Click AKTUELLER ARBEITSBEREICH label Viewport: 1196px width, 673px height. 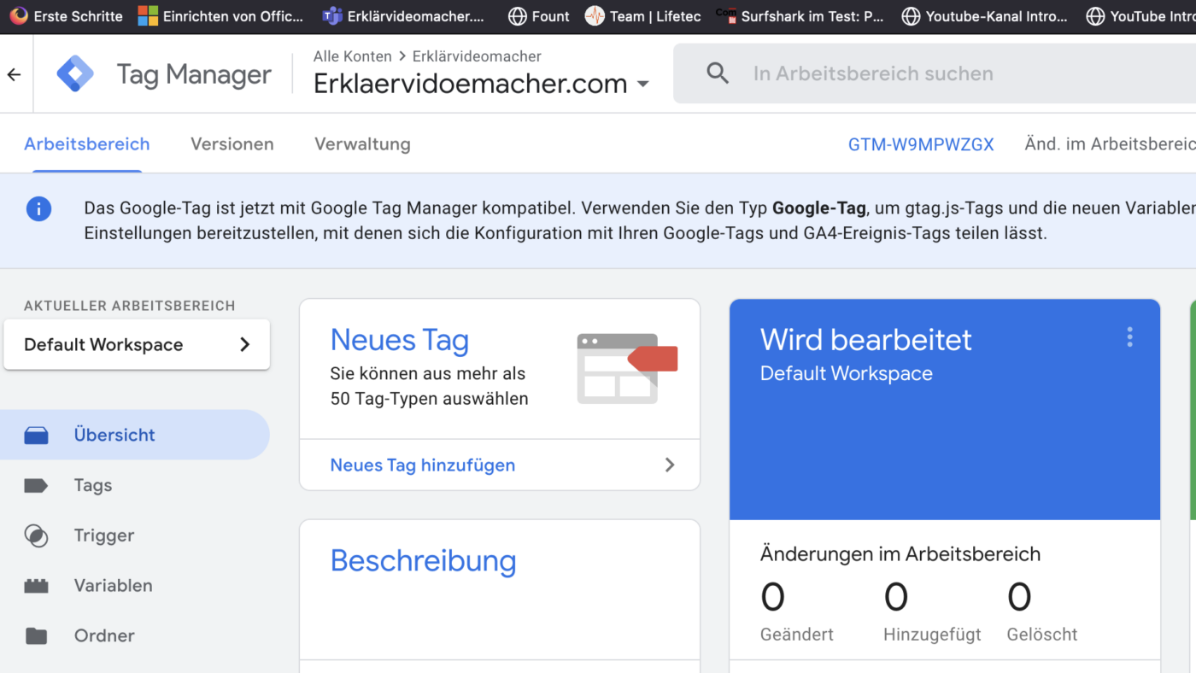click(x=130, y=306)
